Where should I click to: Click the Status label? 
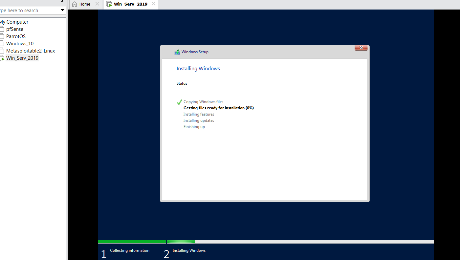tap(182, 83)
